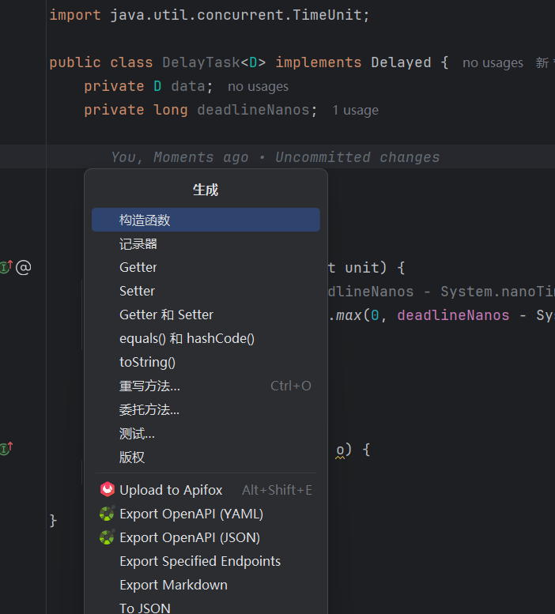The height and width of the screenshot is (614, 555).
Task: Open 重写方法... override dialog
Action: pyautogui.click(x=206, y=386)
